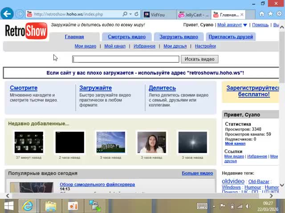Click the RetroShow logo
Screen dimensions: 285x213
[26, 31]
